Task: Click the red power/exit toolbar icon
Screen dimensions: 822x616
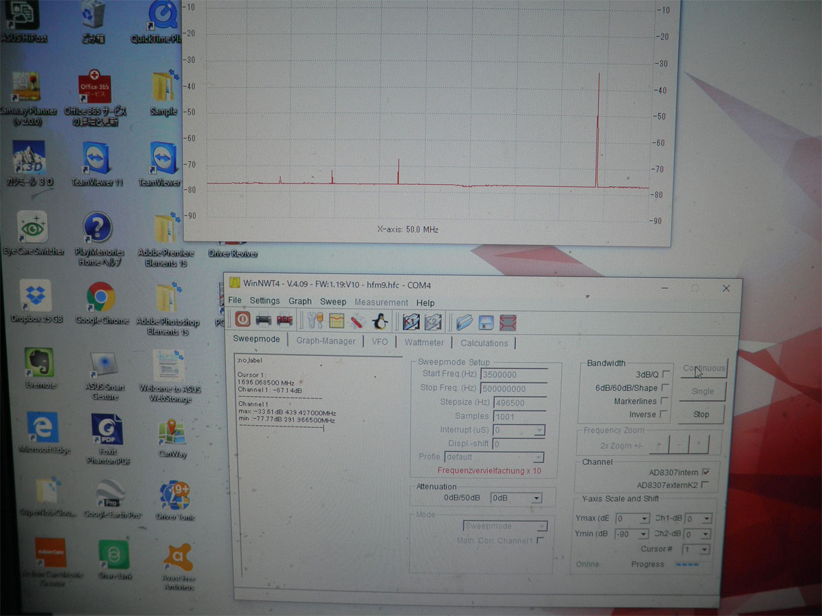Action: (x=242, y=320)
